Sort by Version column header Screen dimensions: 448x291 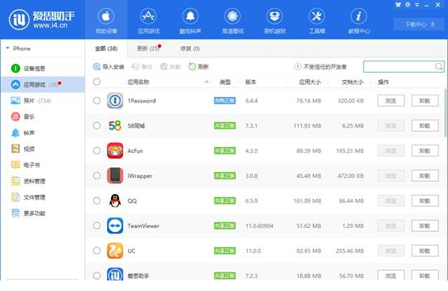coord(250,82)
